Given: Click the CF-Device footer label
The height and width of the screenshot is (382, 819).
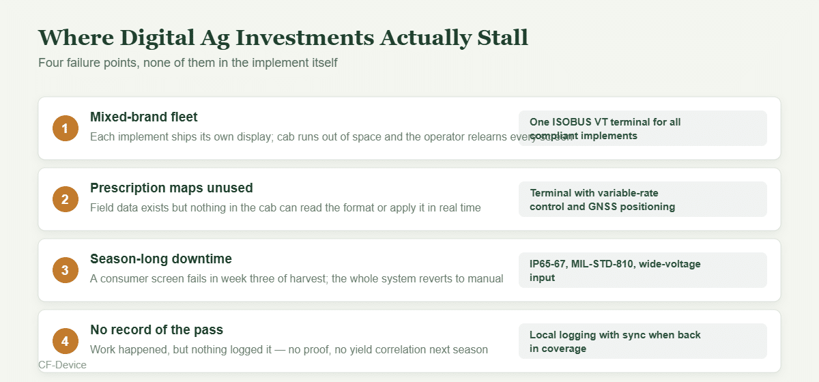Looking at the screenshot, I should [x=62, y=365].
